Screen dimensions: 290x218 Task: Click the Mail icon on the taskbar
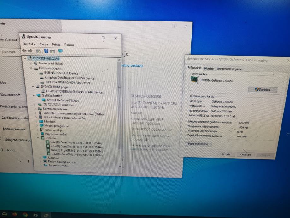4,214
